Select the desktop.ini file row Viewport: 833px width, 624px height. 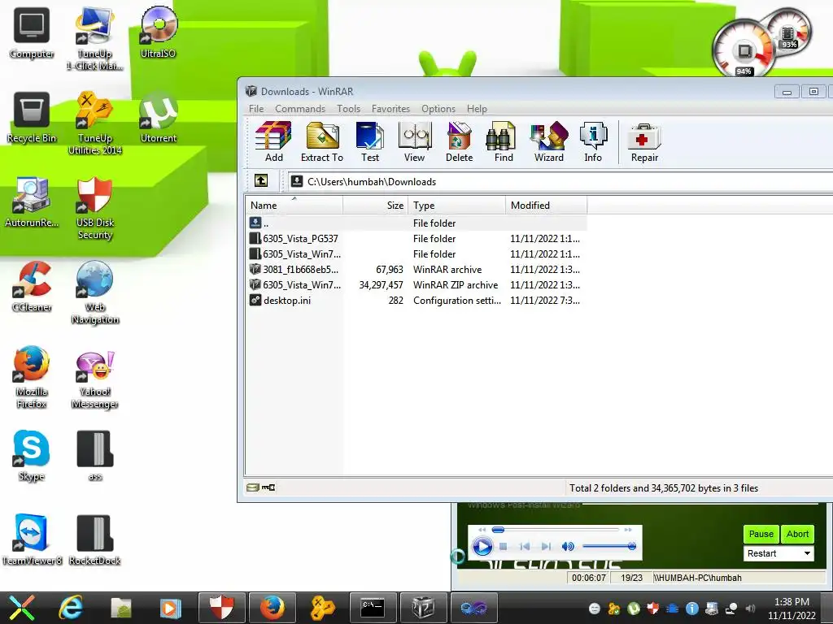pyautogui.click(x=417, y=300)
